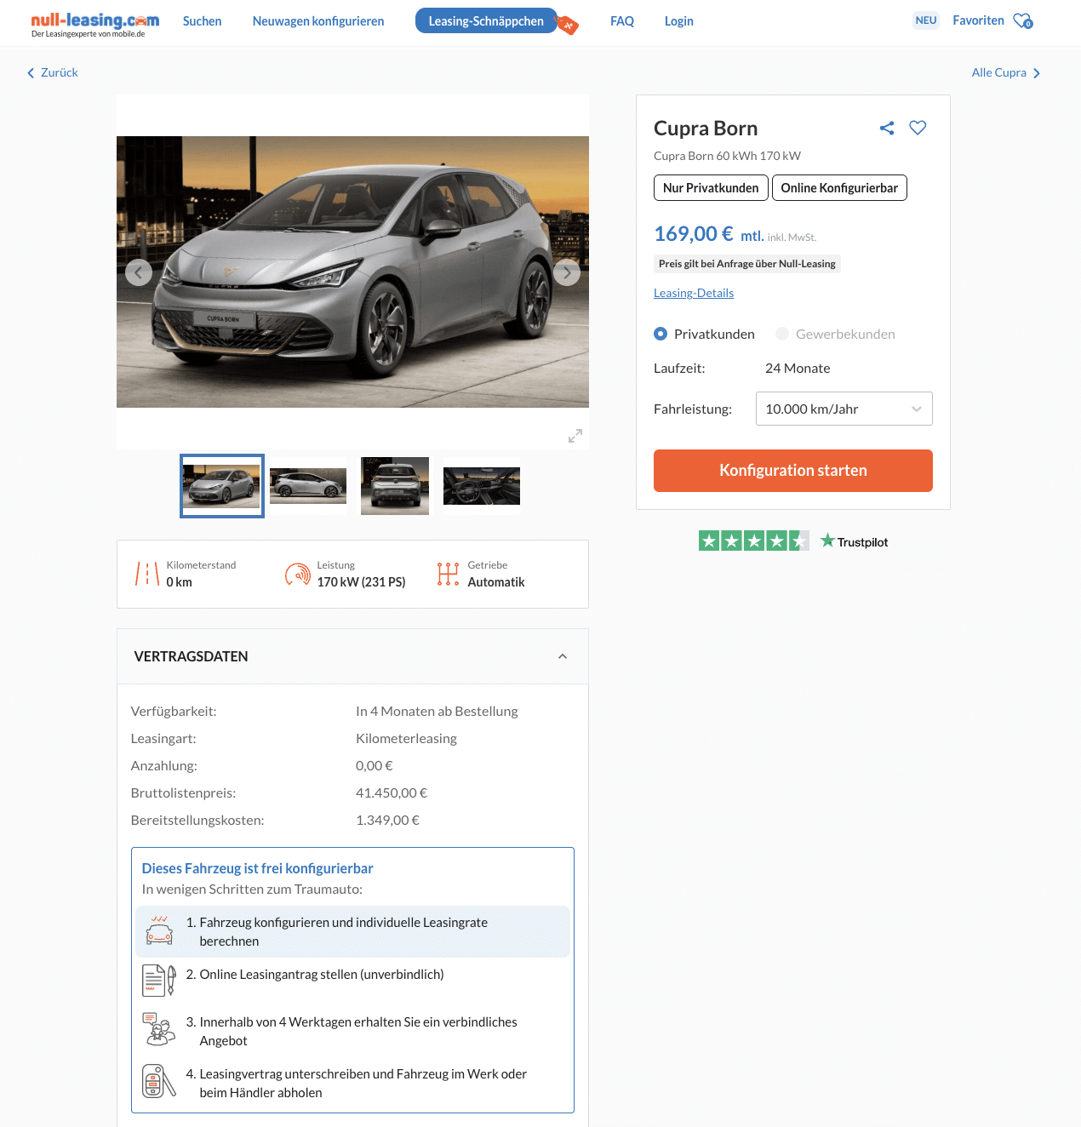
Task: Go back using the Zurück link
Action: pos(60,73)
